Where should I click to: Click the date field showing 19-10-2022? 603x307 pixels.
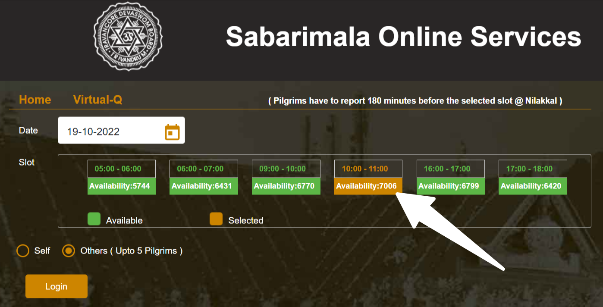121,130
